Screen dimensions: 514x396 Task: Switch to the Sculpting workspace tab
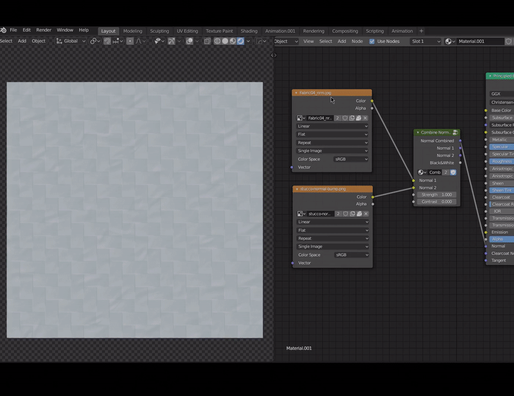[159, 31]
